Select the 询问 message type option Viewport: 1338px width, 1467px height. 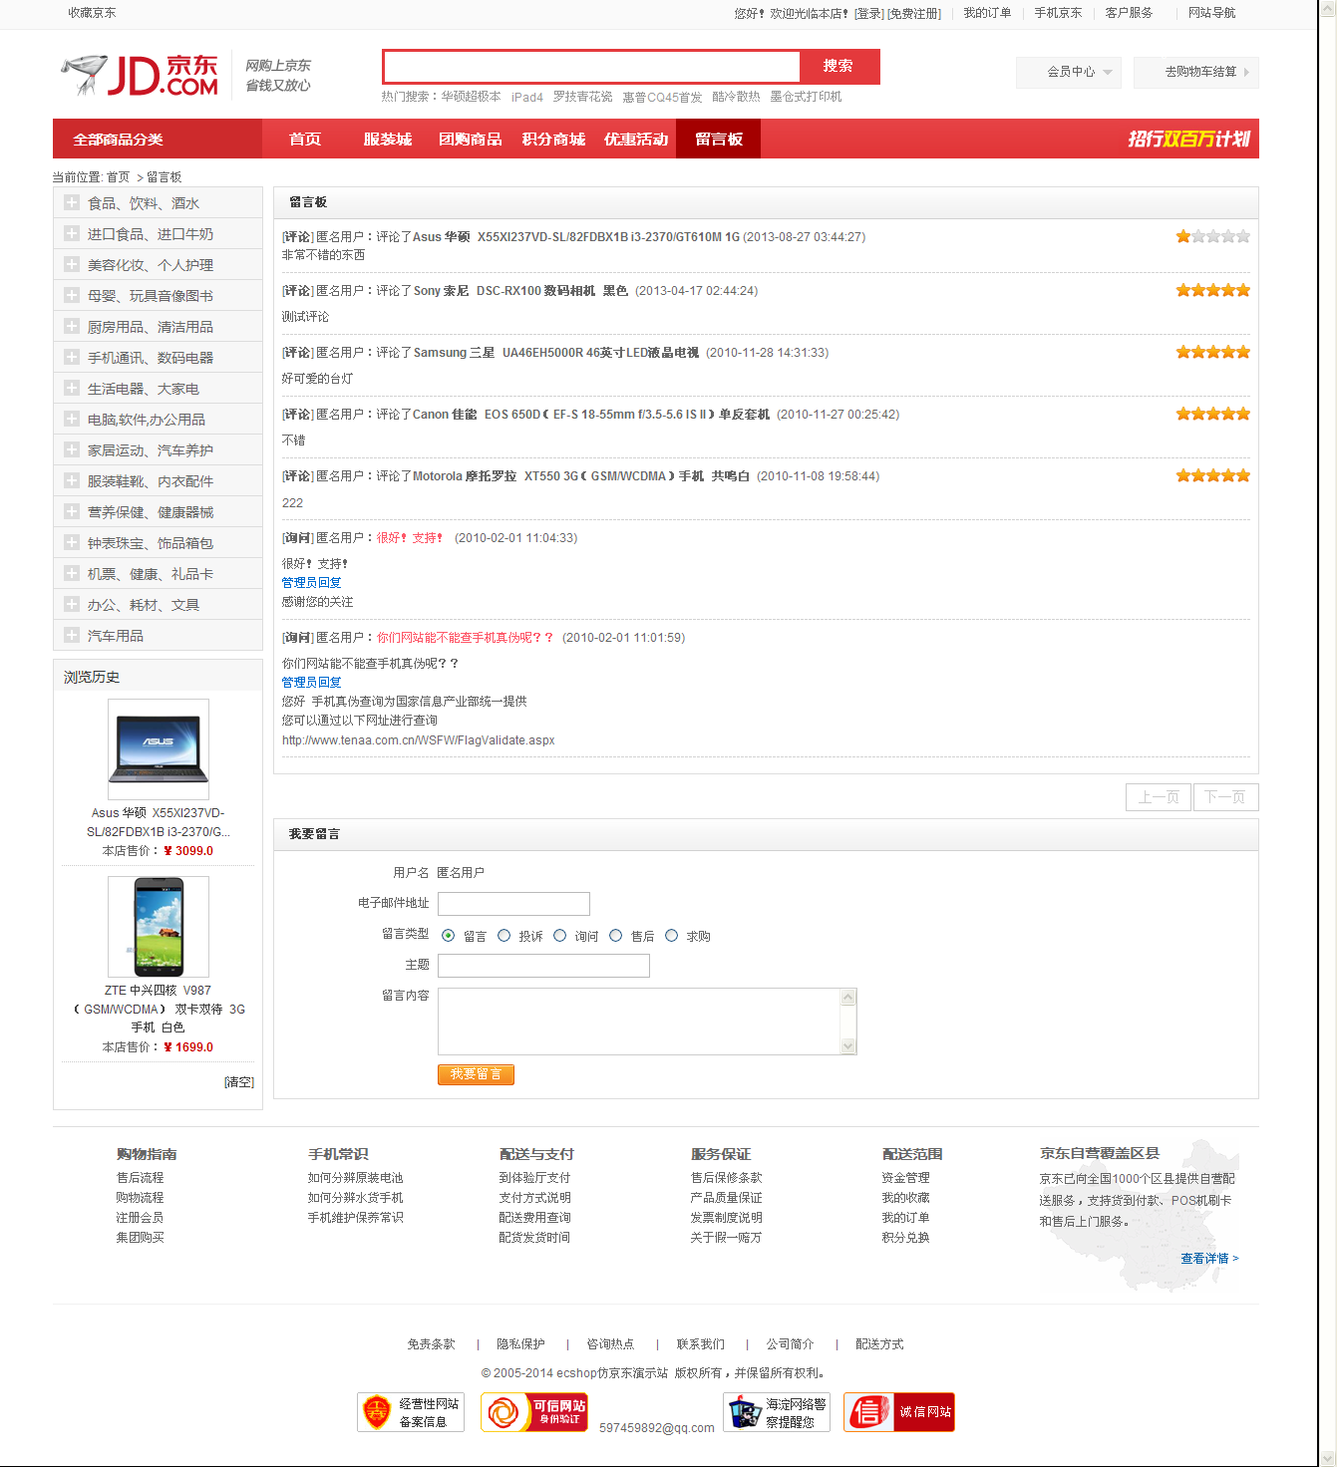pyautogui.click(x=560, y=936)
